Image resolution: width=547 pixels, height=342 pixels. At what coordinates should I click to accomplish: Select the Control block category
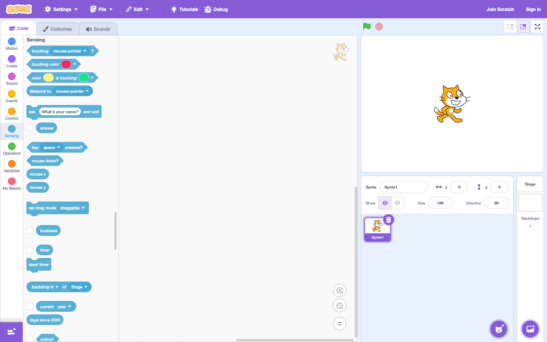click(12, 114)
